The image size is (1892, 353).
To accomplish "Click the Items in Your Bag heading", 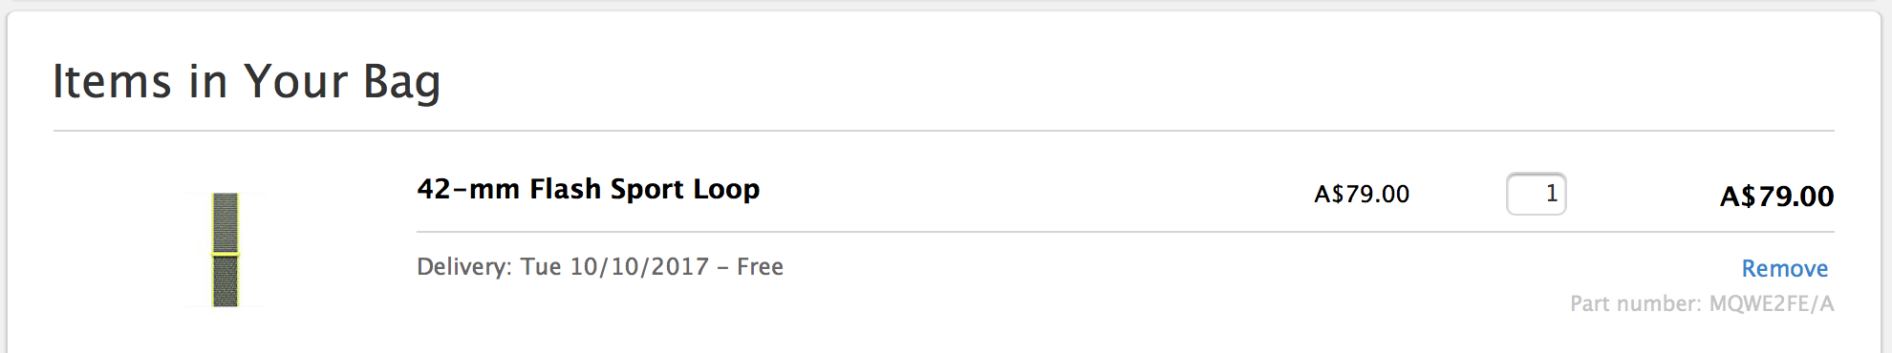I will [x=247, y=81].
